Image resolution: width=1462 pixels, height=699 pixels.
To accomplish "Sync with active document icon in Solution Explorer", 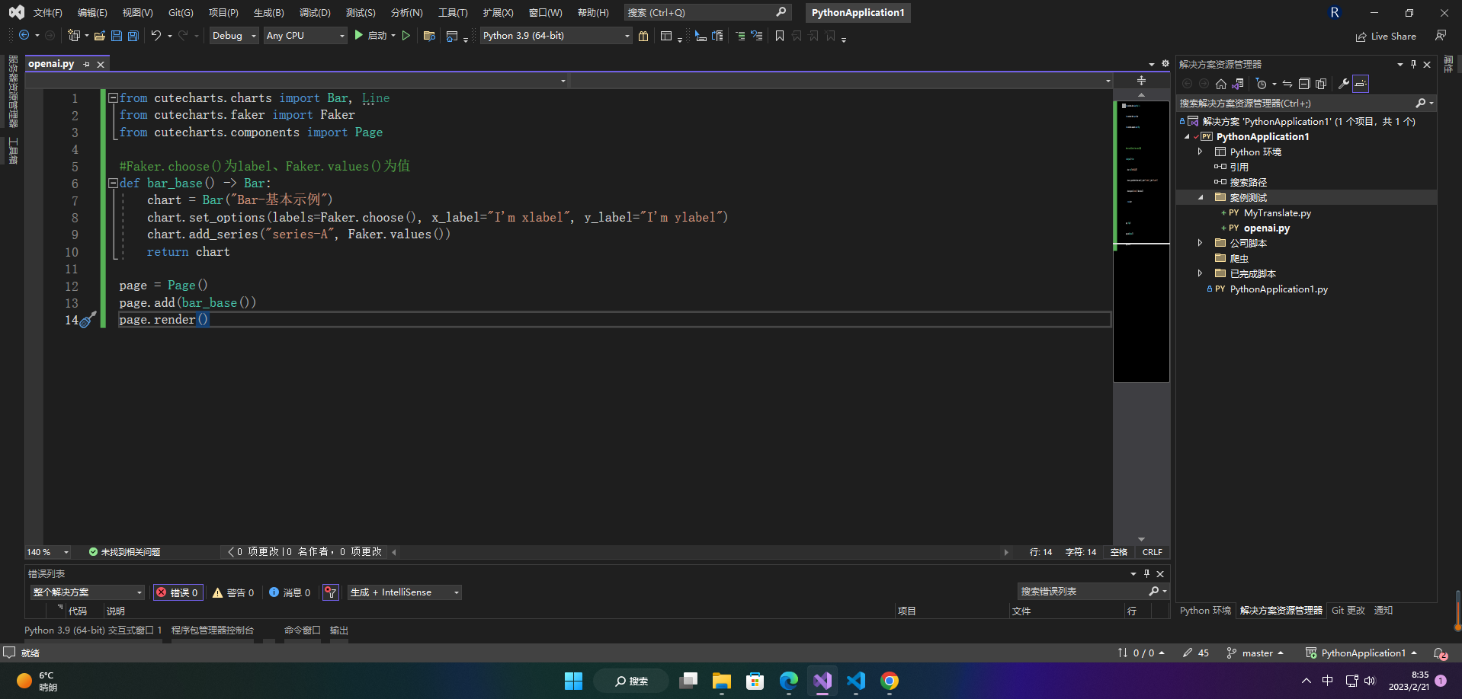I will click(1287, 84).
